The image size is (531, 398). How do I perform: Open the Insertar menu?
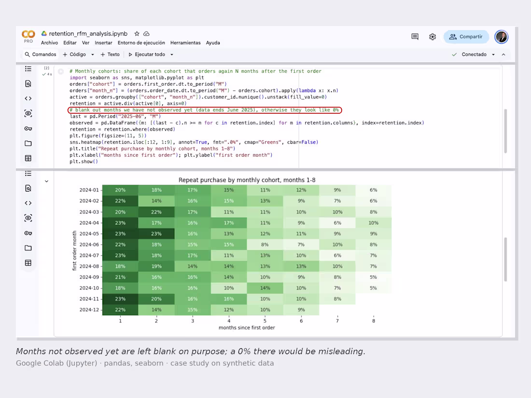click(x=103, y=42)
